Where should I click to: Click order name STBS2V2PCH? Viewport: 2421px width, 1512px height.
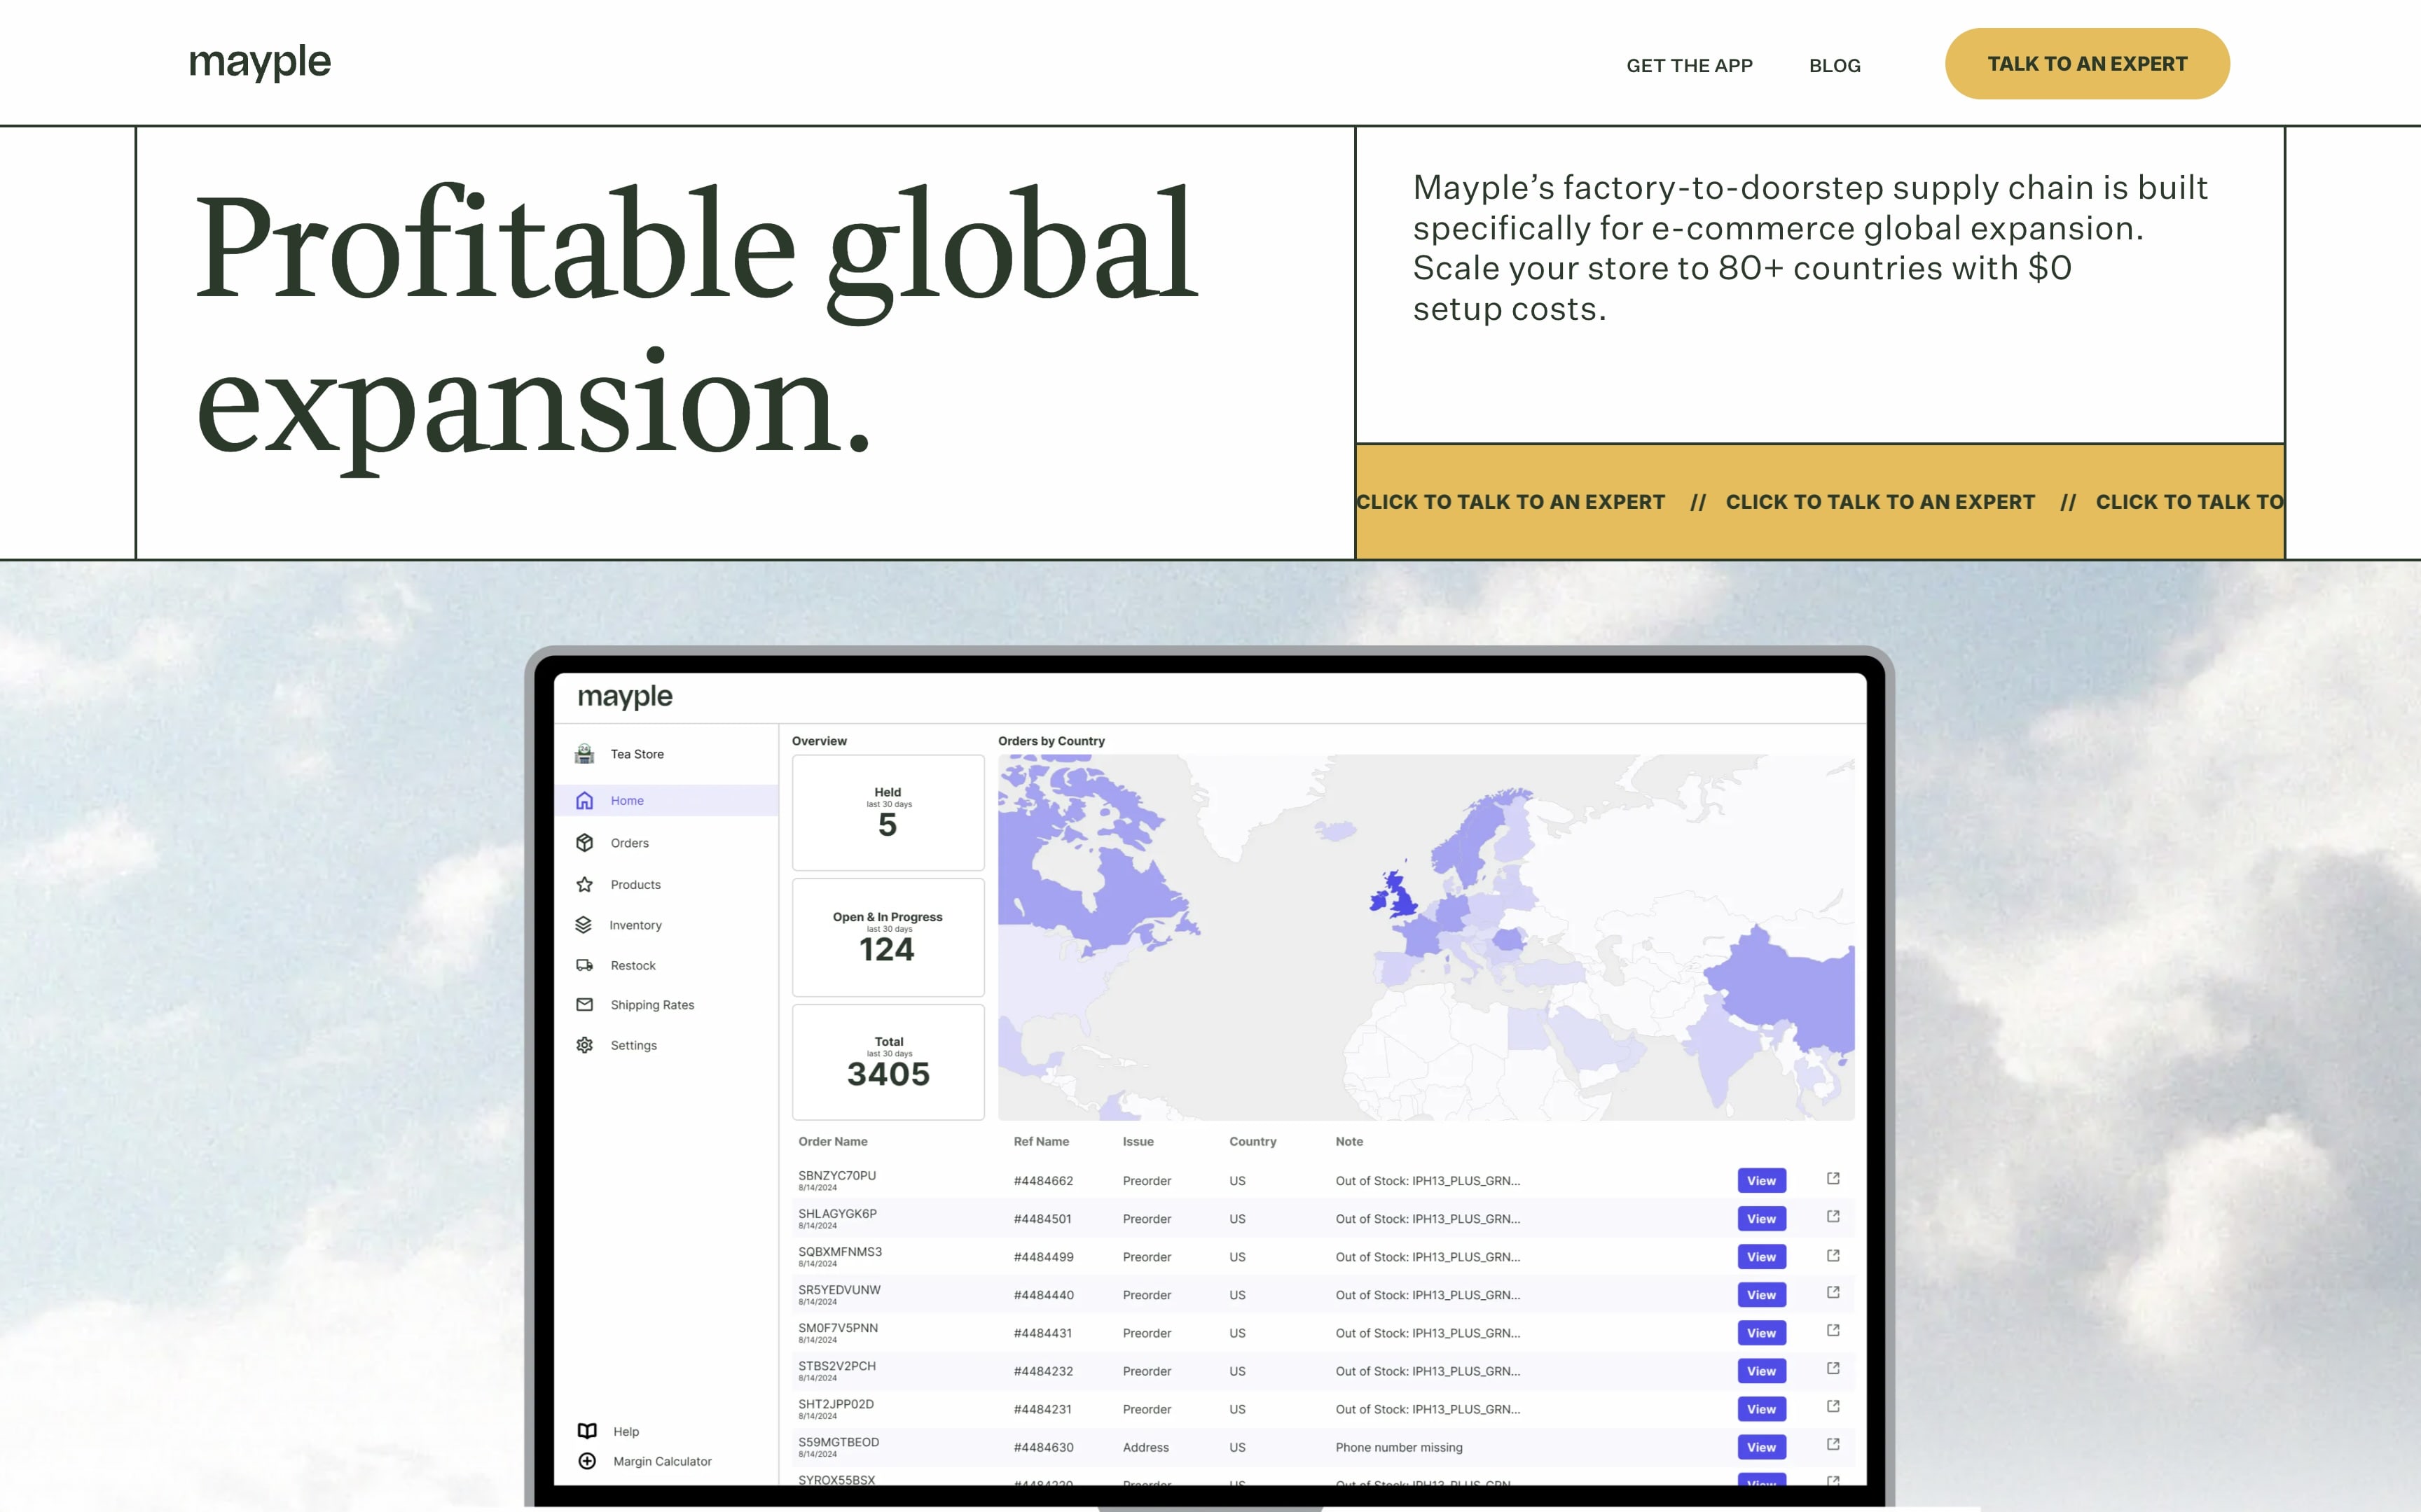click(x=836, y=1366)
